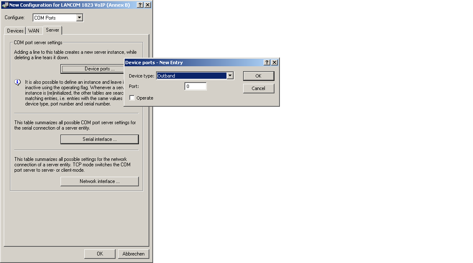
Task: Close the New Configuration for LANCOM window
Action: coord(147,5)
